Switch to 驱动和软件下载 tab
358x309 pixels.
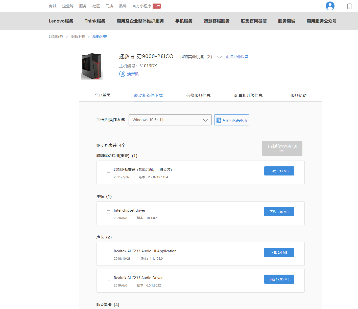148,95
